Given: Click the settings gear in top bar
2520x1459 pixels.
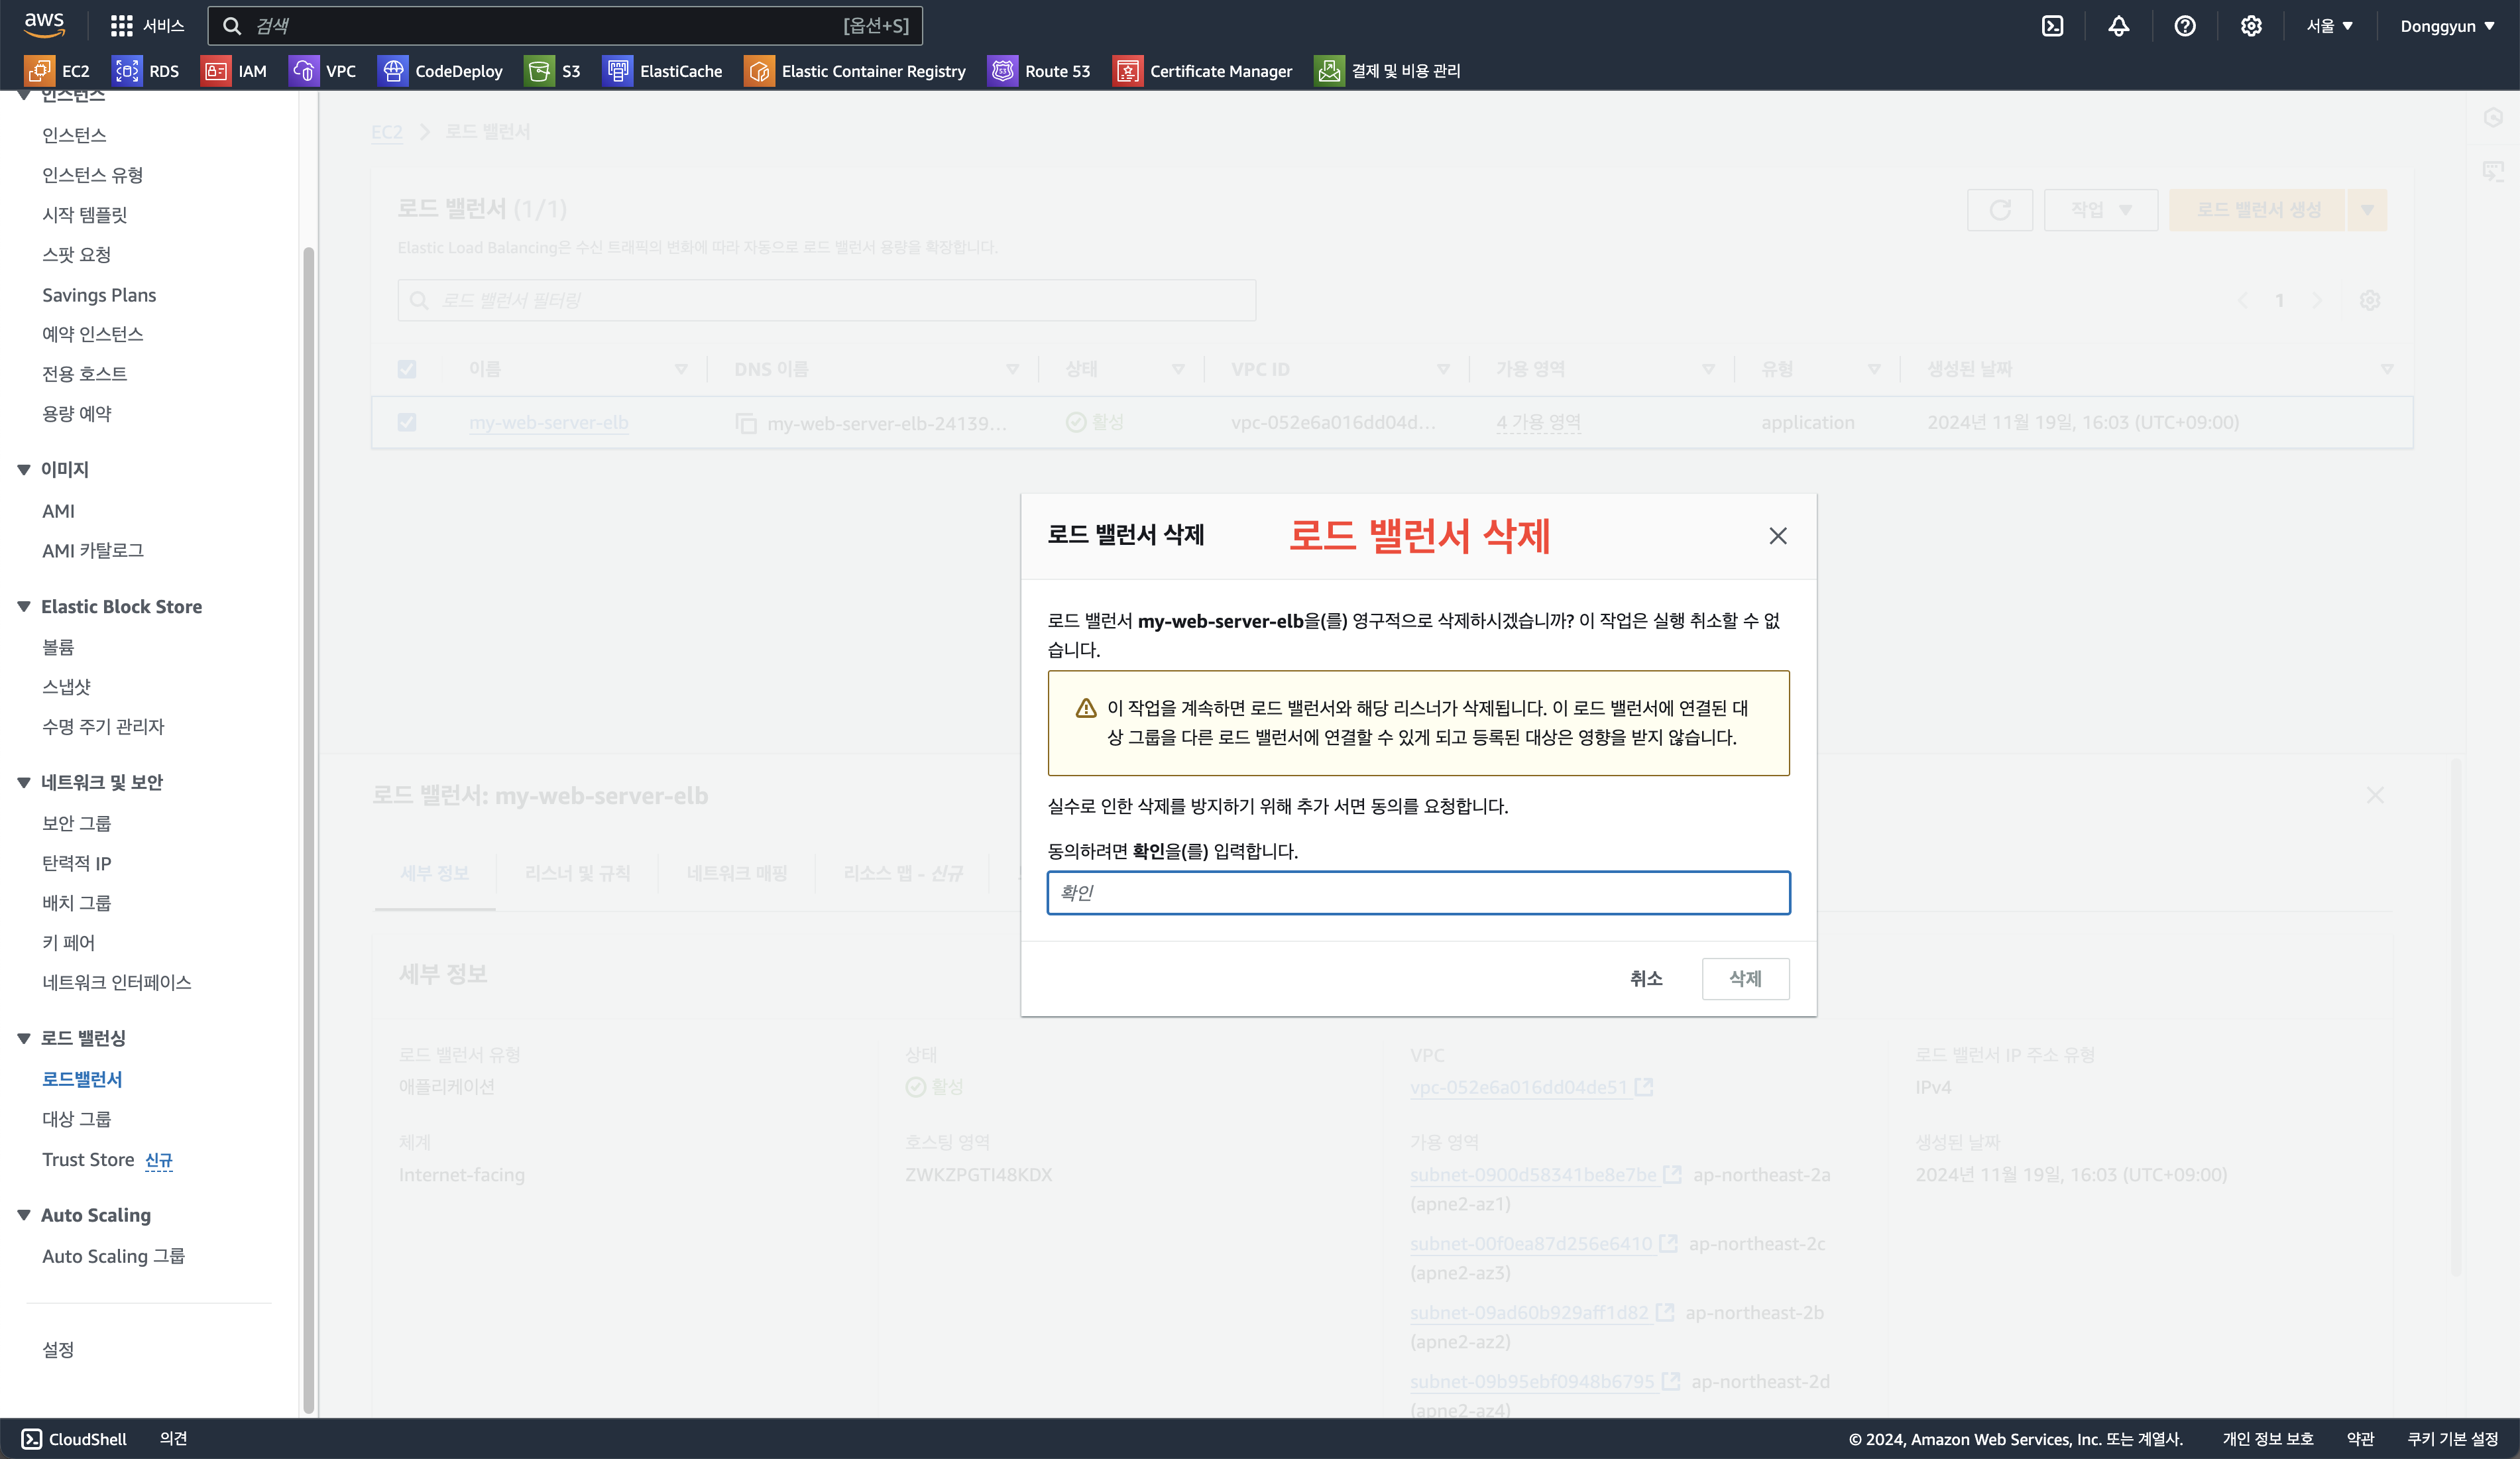Looking at the screenshot, I should 2250,26.
